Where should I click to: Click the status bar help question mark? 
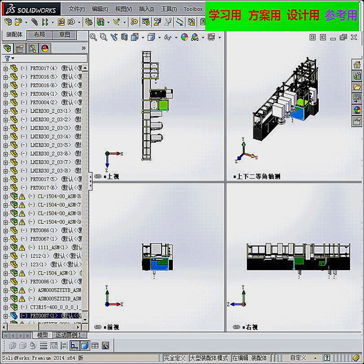[x=327, y=358]
